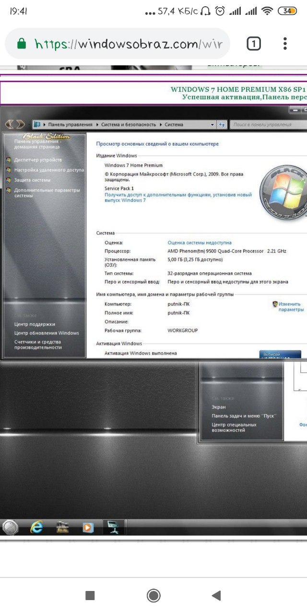Click shield icon next to Защита системы
The width and height of the screenshot is (307, 614).
tap(9, 180)
